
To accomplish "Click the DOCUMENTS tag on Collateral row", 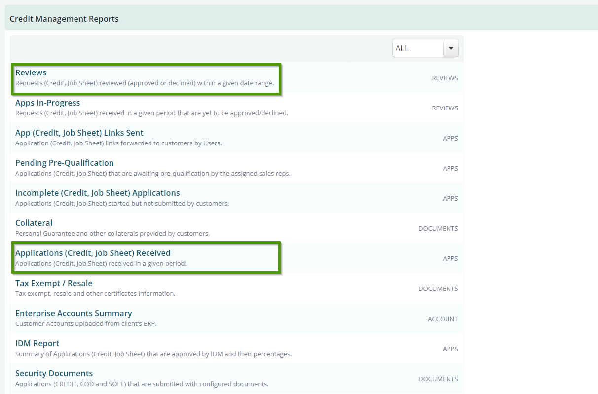I will click(438, 228).
